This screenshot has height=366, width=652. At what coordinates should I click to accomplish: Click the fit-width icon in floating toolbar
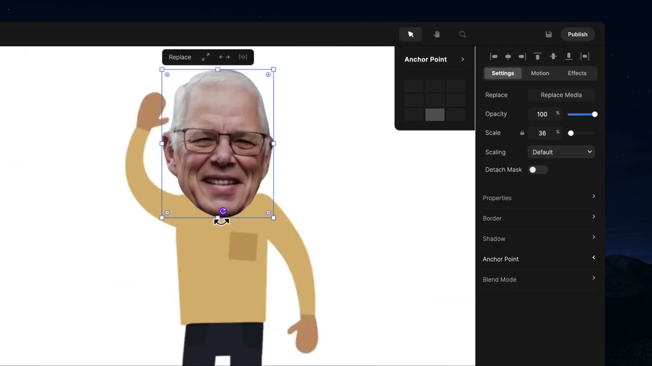pos(243,57)
